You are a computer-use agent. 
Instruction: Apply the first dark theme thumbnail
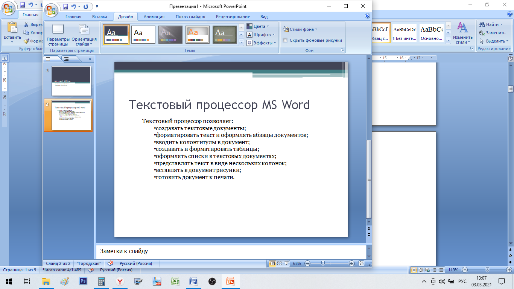[116, 35]
